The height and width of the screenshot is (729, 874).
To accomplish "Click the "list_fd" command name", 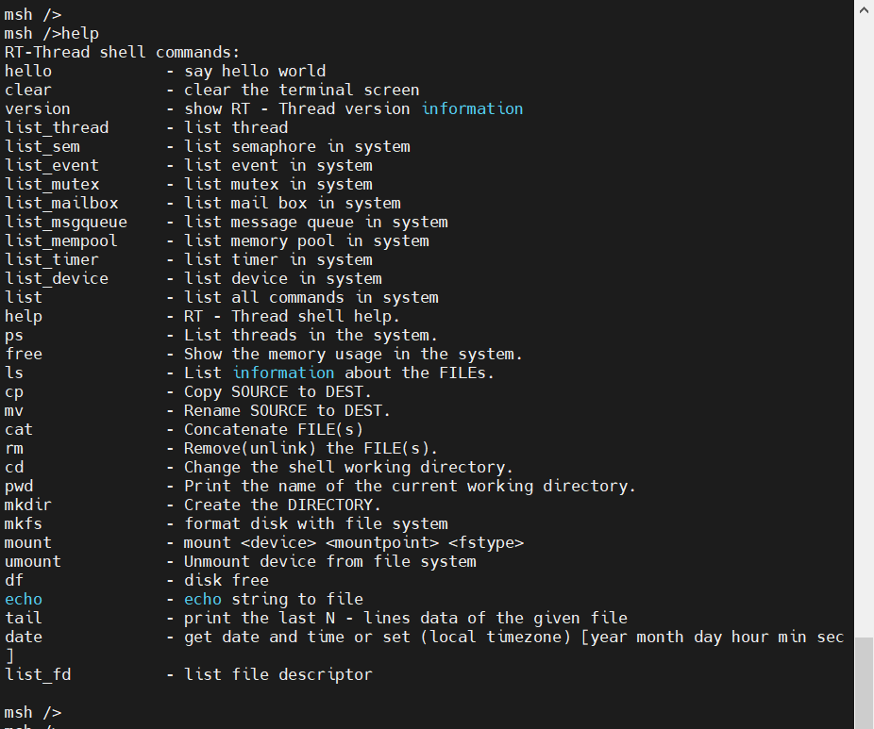I will click(38, 674).
